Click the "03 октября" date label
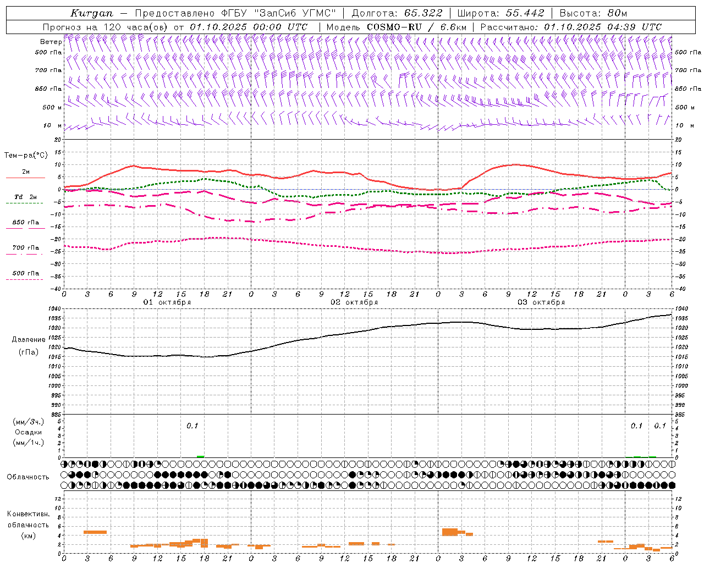This screenshot has width=704, height=563. (541, 302)
